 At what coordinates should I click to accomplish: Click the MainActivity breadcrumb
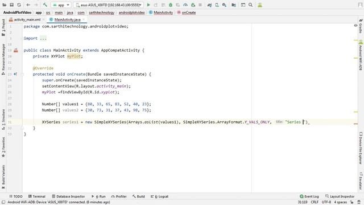(161, 13)
